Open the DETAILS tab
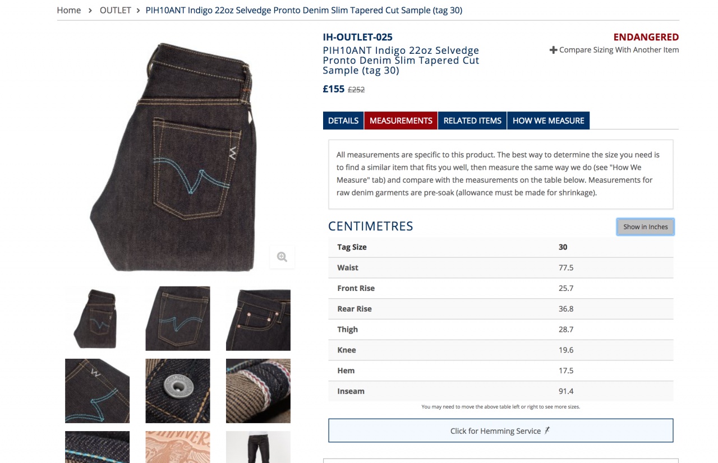 [x=343, y=121]
